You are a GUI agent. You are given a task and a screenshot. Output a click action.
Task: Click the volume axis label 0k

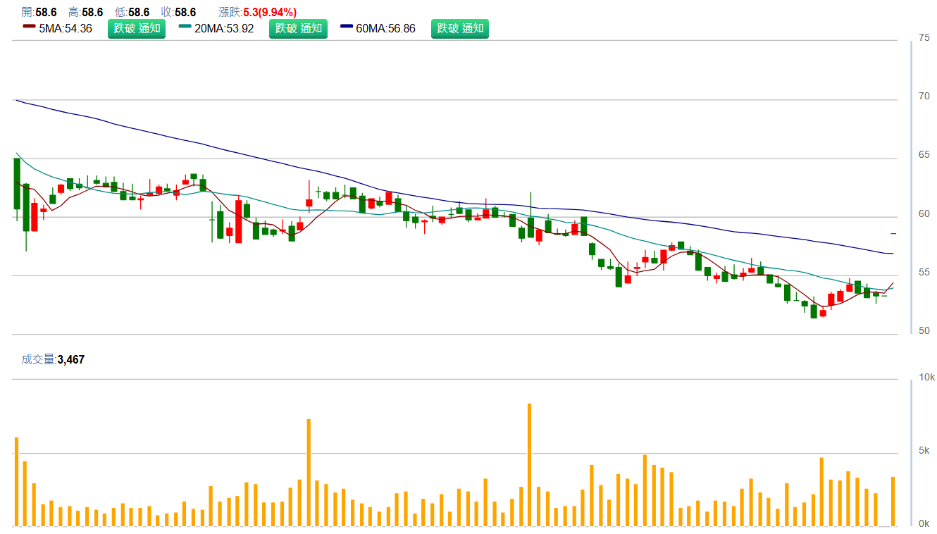click(x=924, y=523)
